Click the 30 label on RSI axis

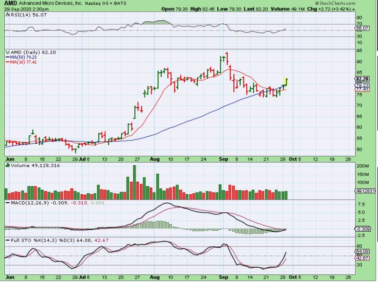pos(359,37)
